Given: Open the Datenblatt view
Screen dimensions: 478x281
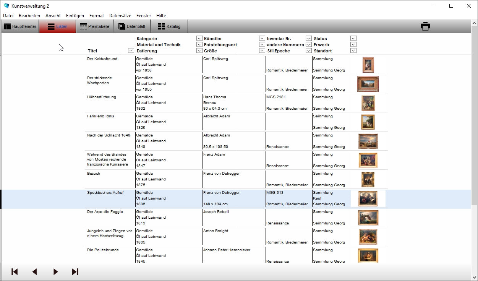Looking at the screenshot, I should [132, 26].
